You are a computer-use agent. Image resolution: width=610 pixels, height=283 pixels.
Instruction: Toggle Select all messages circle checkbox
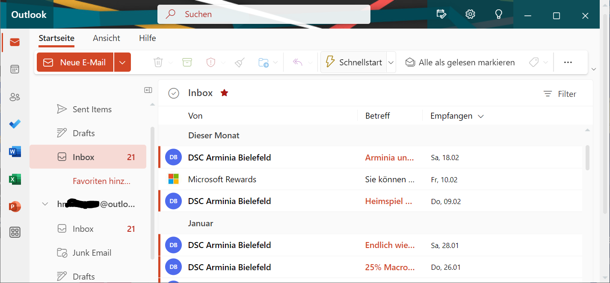(173, 93)
